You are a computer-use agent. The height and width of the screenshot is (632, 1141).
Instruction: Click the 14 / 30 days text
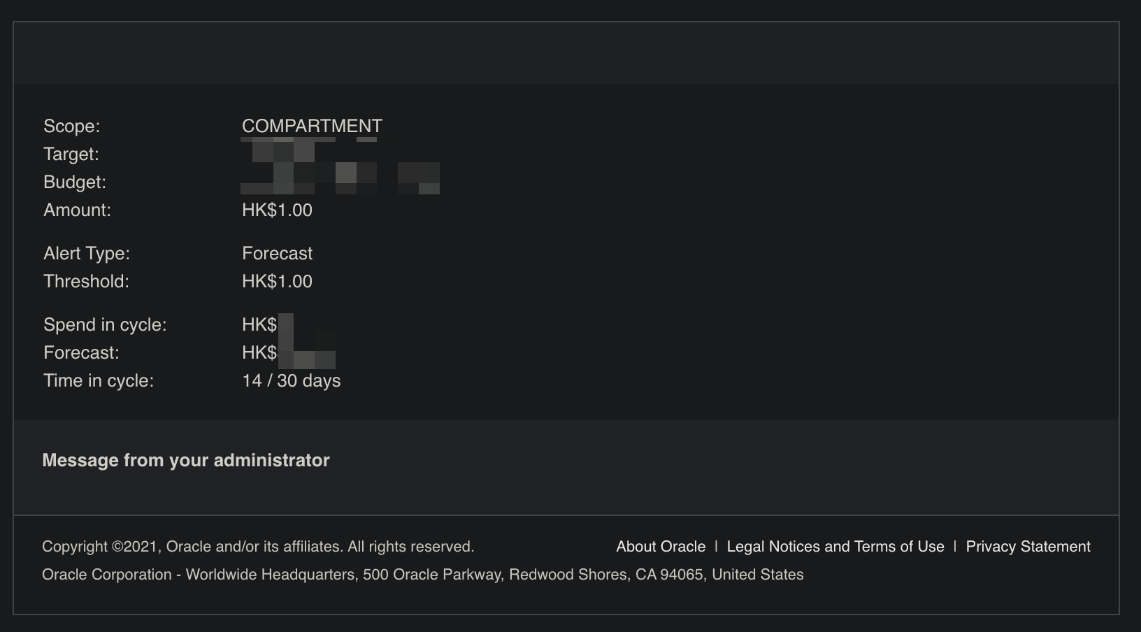292,381
